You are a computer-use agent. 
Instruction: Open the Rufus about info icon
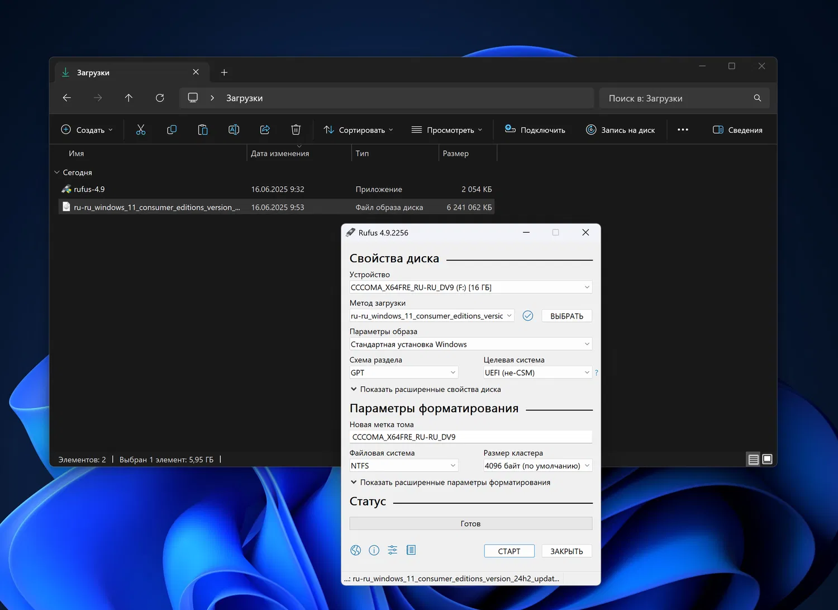(374, 550)
